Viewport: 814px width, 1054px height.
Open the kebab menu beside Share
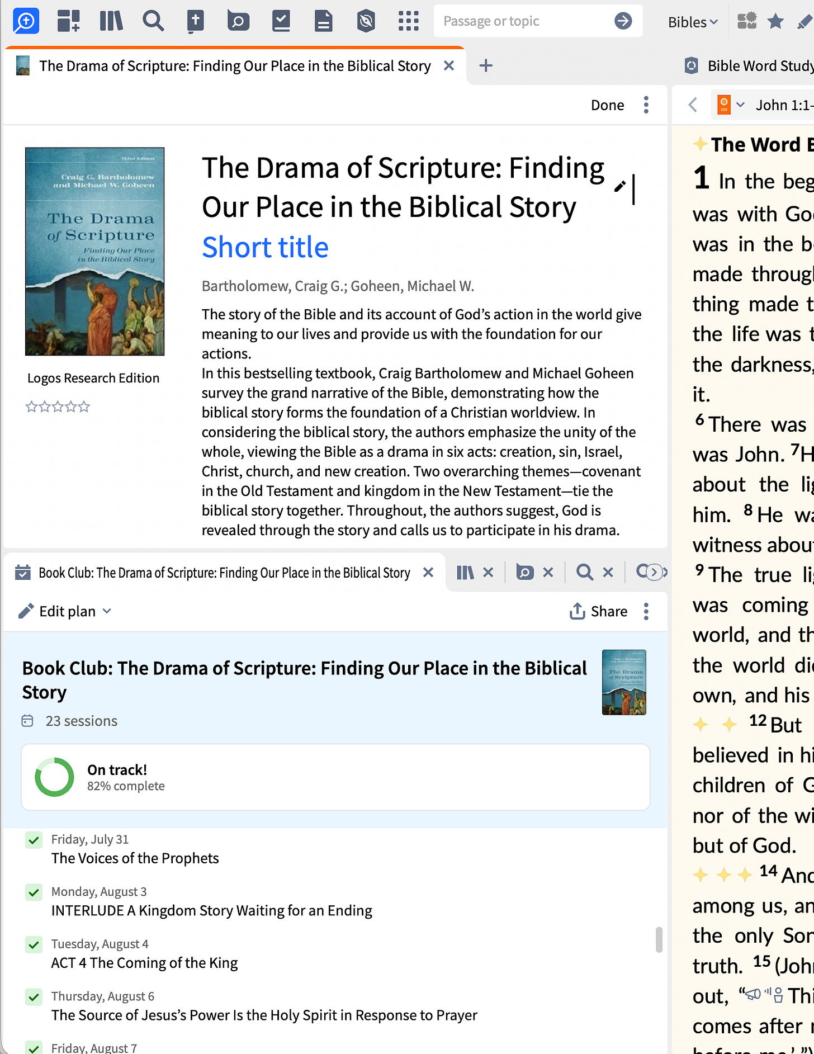tap(646, 611)
